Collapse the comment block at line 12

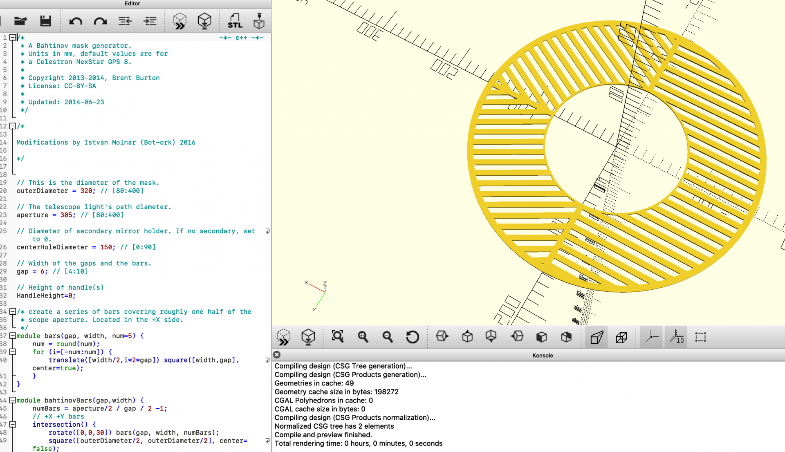pos(13,126)
